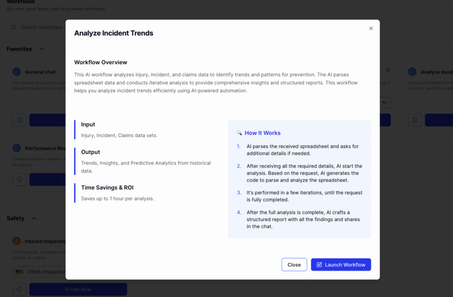Click 'Saves up to 1 hour per analysis.'
This screenshot has width=453, height=297.
pyautogui.click(x=118, y=199)
